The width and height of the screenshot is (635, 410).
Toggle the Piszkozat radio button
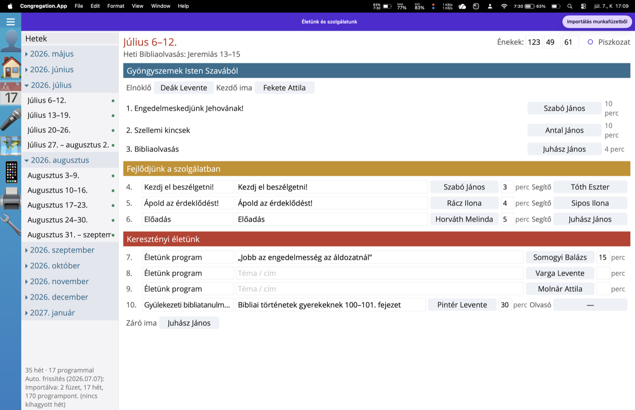pyautogui.click(x=590, y=42)
